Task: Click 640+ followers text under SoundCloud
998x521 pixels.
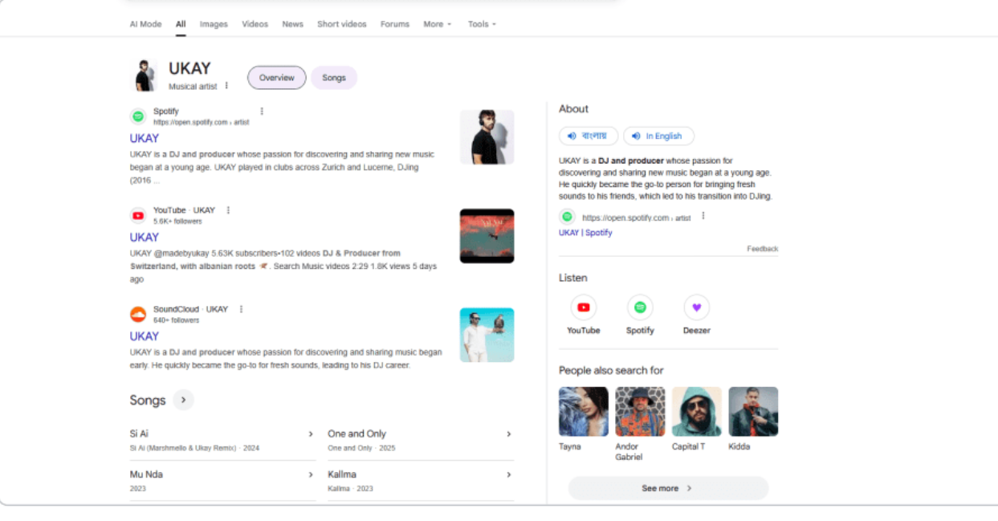Action: (176, 320)
